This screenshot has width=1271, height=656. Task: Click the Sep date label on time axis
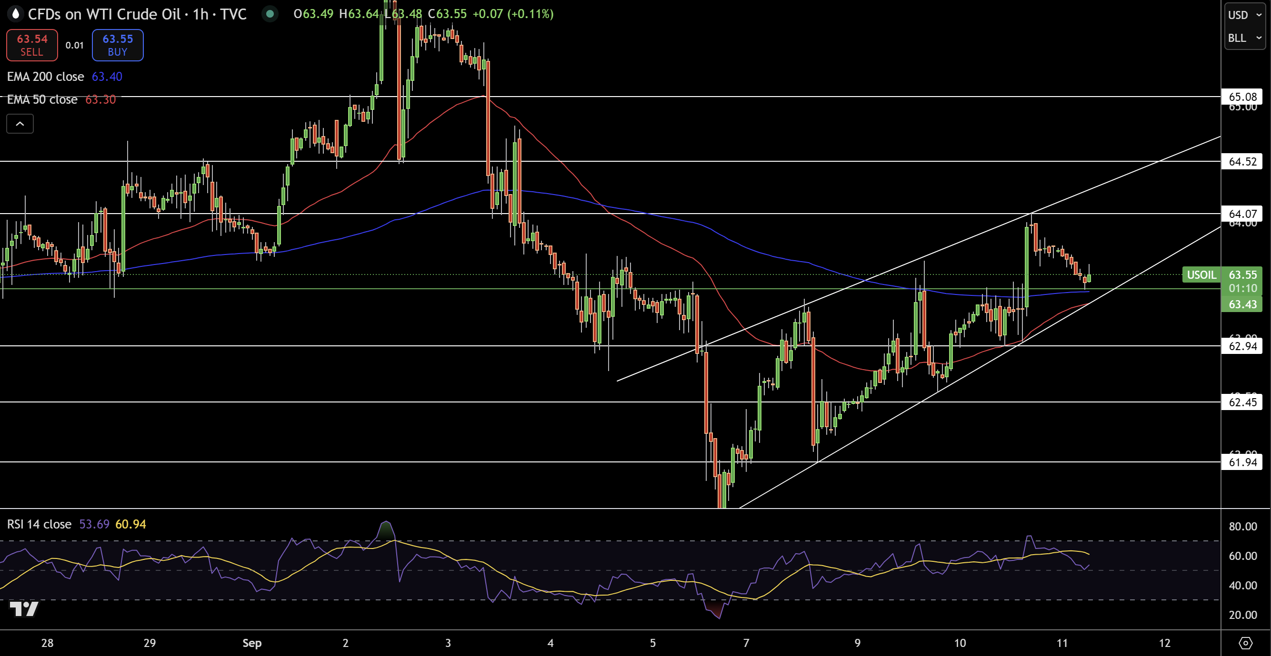(x=251, y=643)
